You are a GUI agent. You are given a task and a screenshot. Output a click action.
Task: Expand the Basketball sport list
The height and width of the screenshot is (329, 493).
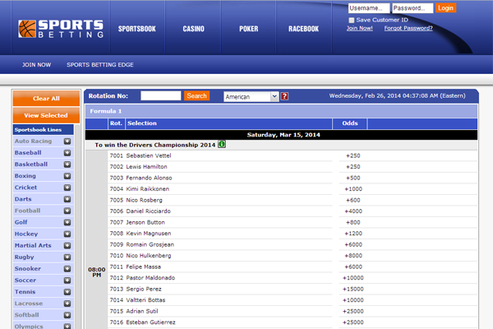point(67,164)
